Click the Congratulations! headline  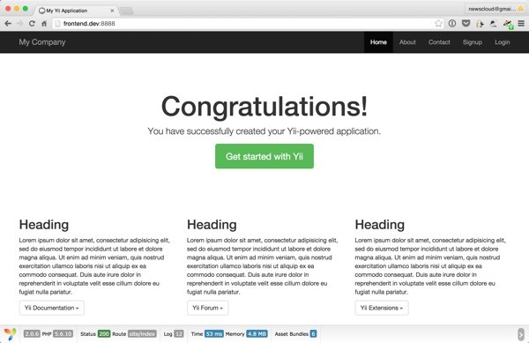[264, 107]
